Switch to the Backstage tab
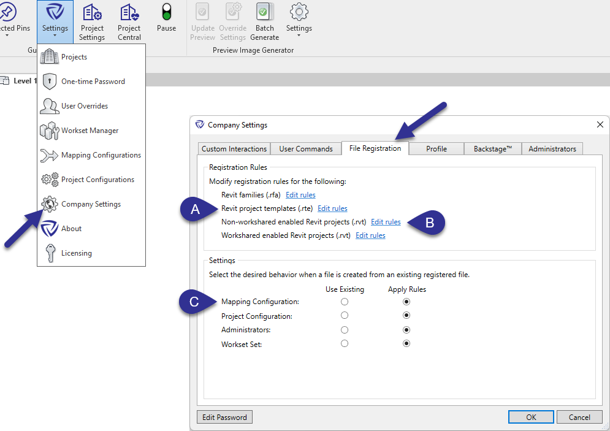This screenshot has height=431, width=610. [x=493, y=149]
